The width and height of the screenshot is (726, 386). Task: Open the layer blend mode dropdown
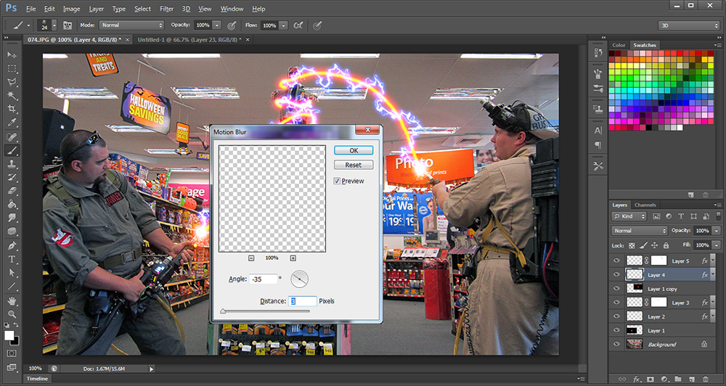pyautogui.click(x=640, y=231)
